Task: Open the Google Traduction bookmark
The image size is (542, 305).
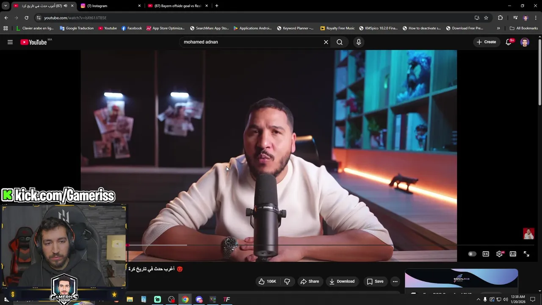Action: point(77,28)
